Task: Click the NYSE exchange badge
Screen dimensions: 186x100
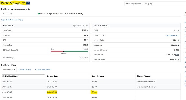Action: (28, 3)
